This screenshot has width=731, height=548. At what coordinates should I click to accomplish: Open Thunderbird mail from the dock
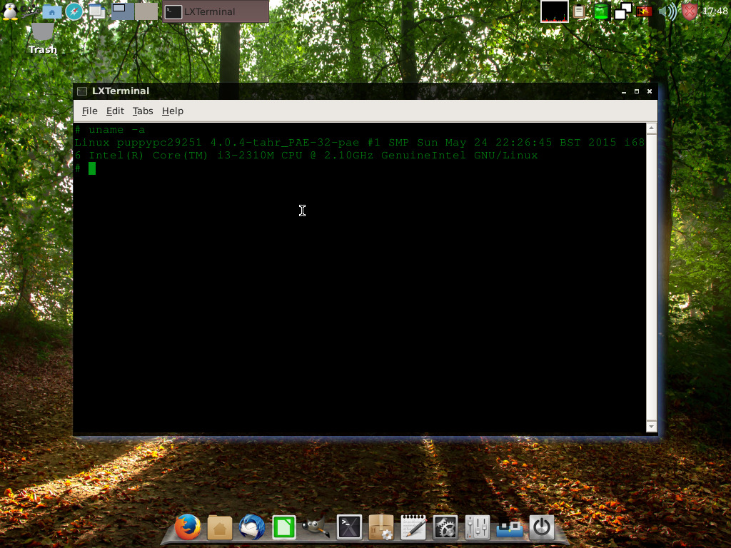(251, 528)
